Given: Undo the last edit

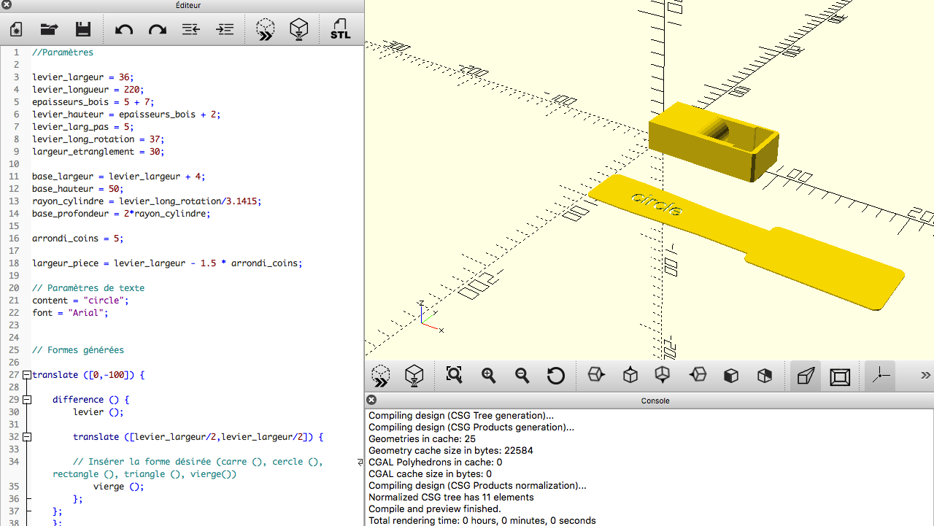Looking at the screenshot, I should pyautogui.click(x=124, y=30).
